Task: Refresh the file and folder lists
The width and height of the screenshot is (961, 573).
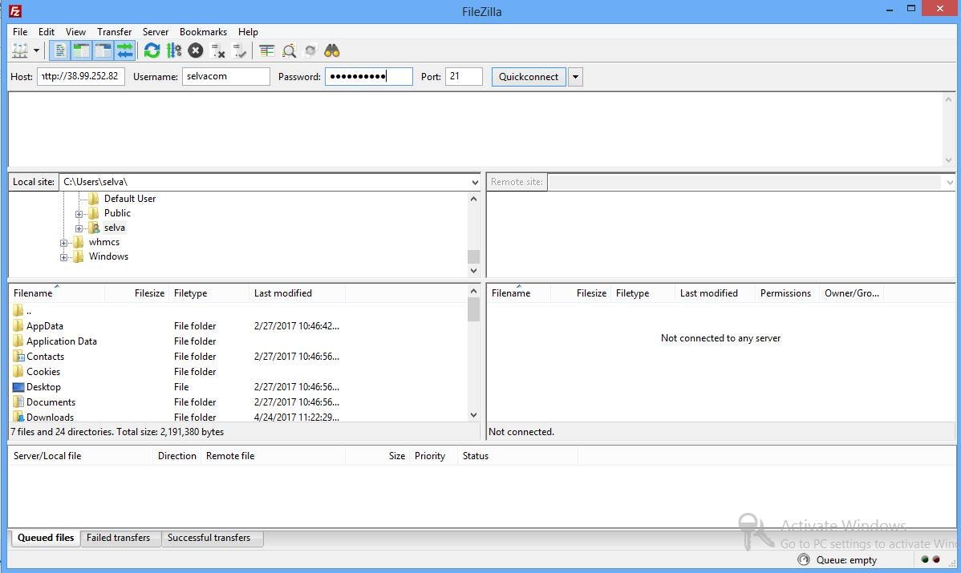Action: [x=152, y=50]
